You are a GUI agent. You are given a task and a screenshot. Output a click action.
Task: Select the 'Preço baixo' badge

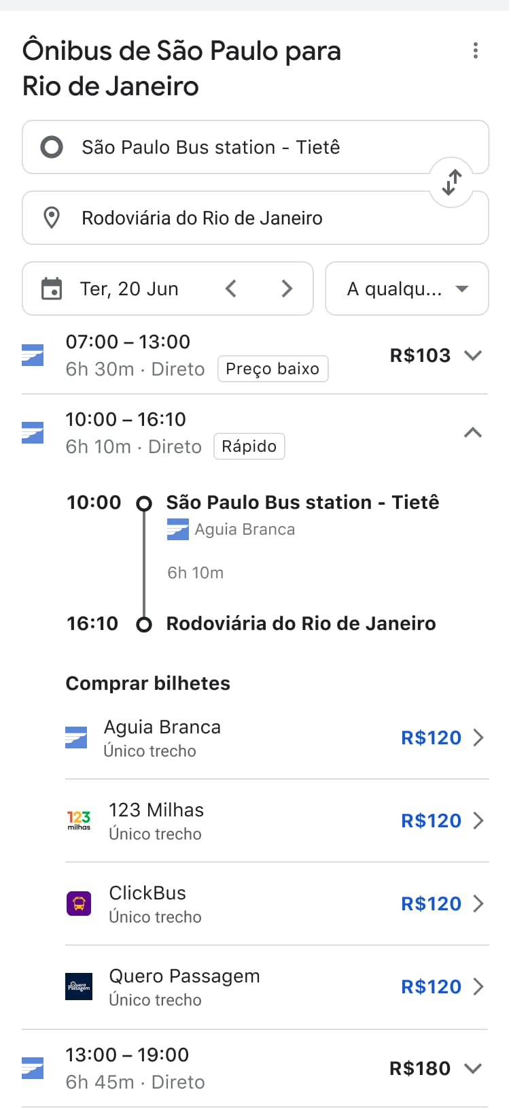[x=272, y=369]
